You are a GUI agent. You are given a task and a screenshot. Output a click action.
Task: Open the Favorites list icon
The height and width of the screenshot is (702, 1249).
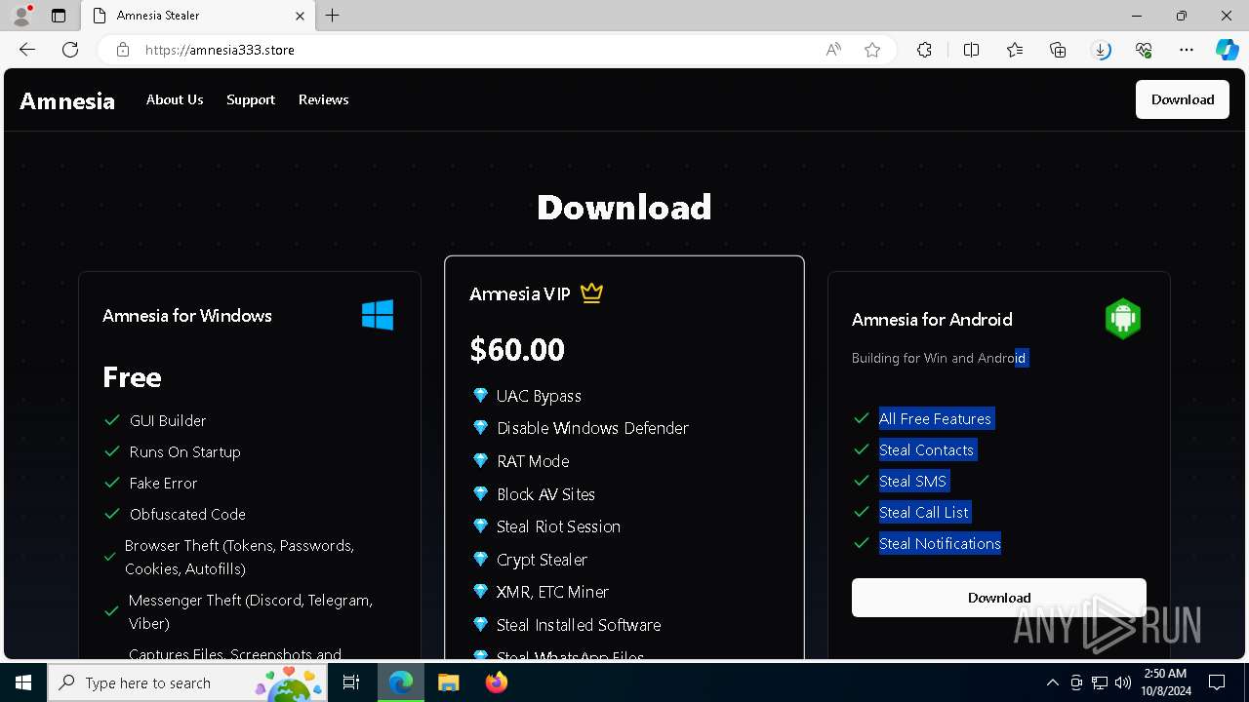point(1015,50)
